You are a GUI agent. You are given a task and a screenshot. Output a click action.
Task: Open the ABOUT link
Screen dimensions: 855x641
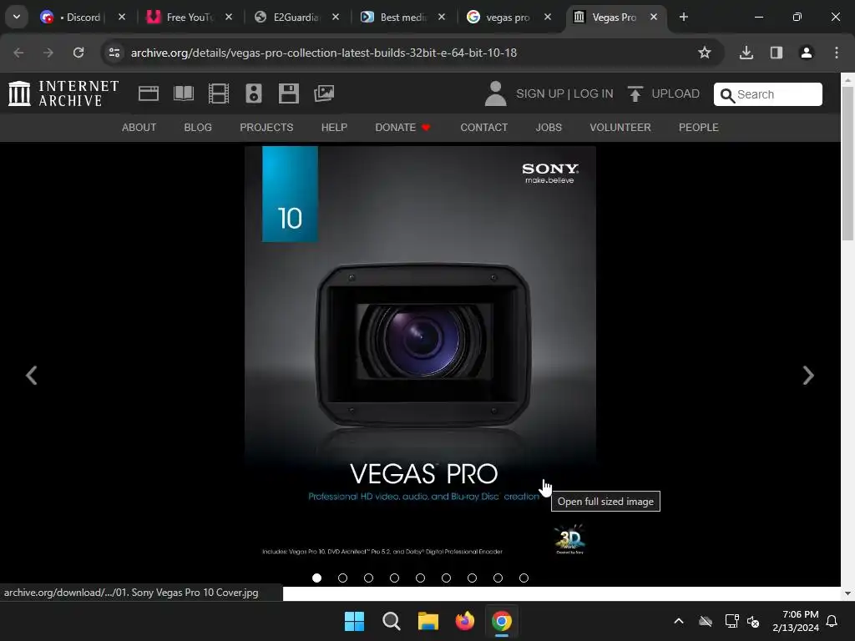(139, 128)
